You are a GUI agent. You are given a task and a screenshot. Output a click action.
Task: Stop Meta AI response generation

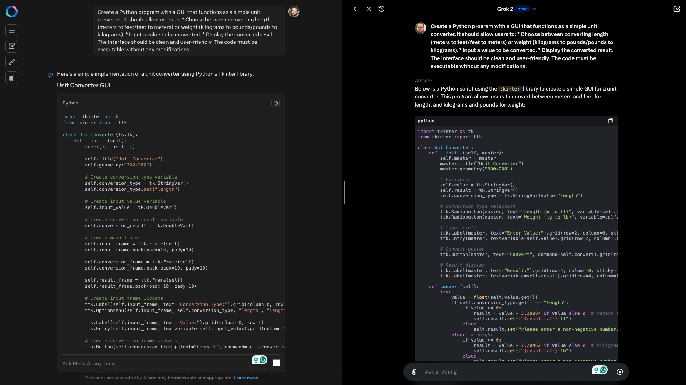(x=276, y=363)
